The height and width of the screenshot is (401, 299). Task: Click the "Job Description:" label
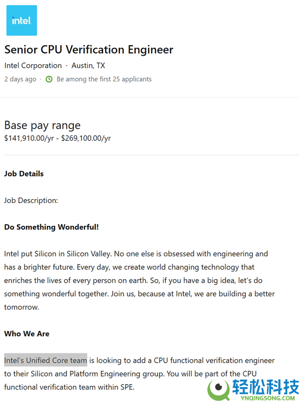[x=31, y=200]
